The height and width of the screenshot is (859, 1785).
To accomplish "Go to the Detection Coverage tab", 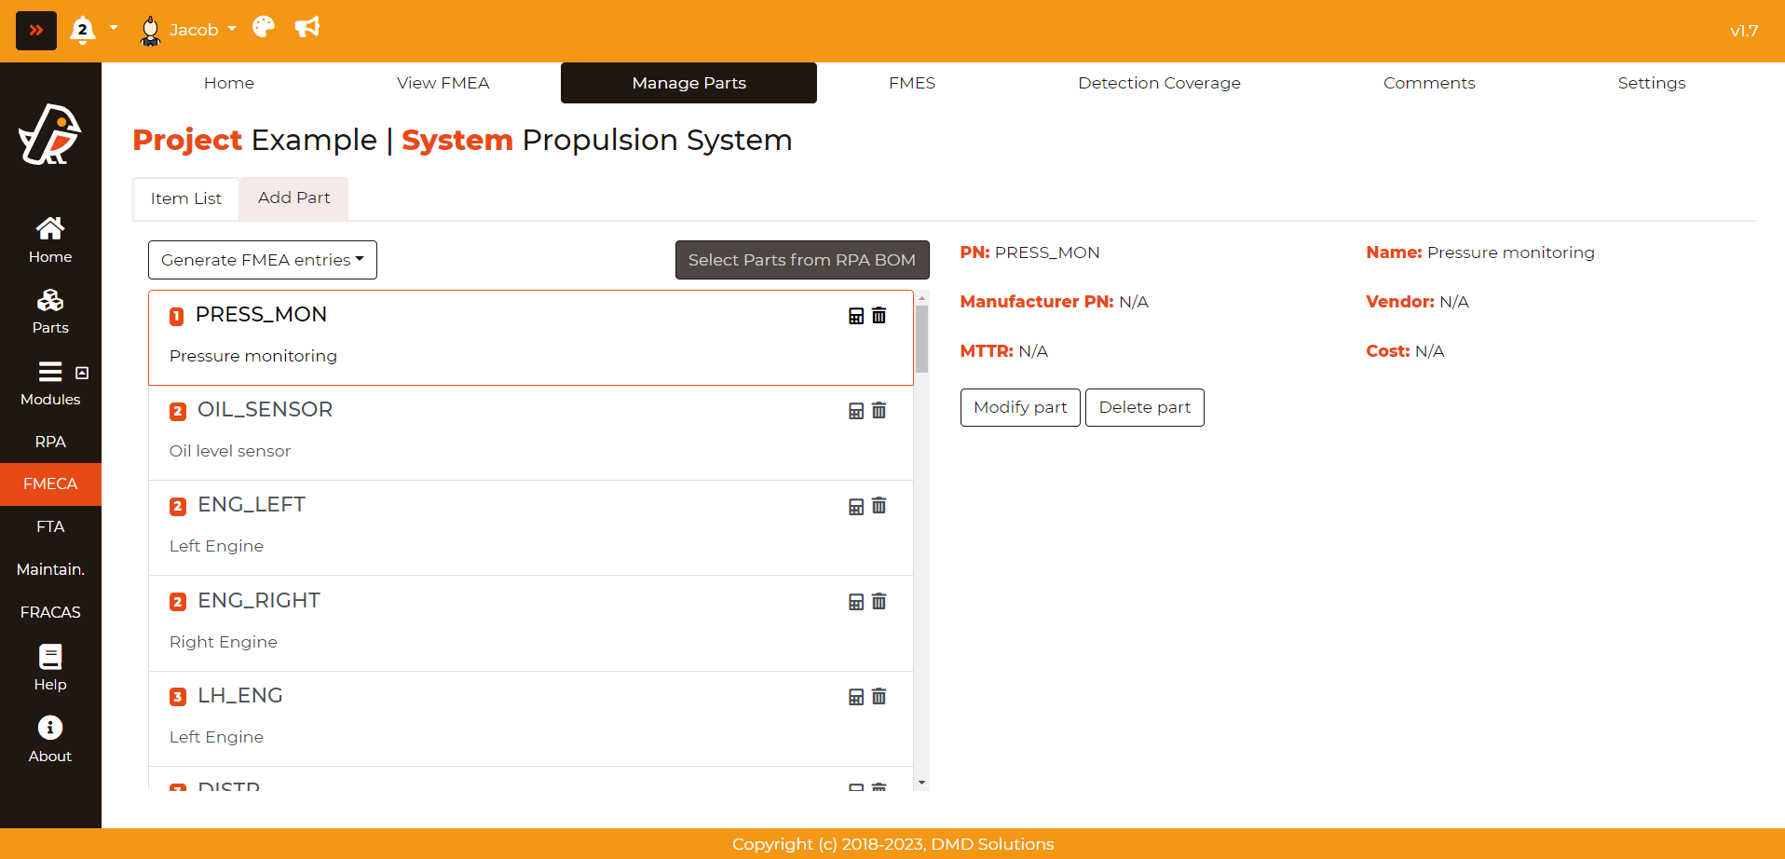I will click(x=1159, y=83).
